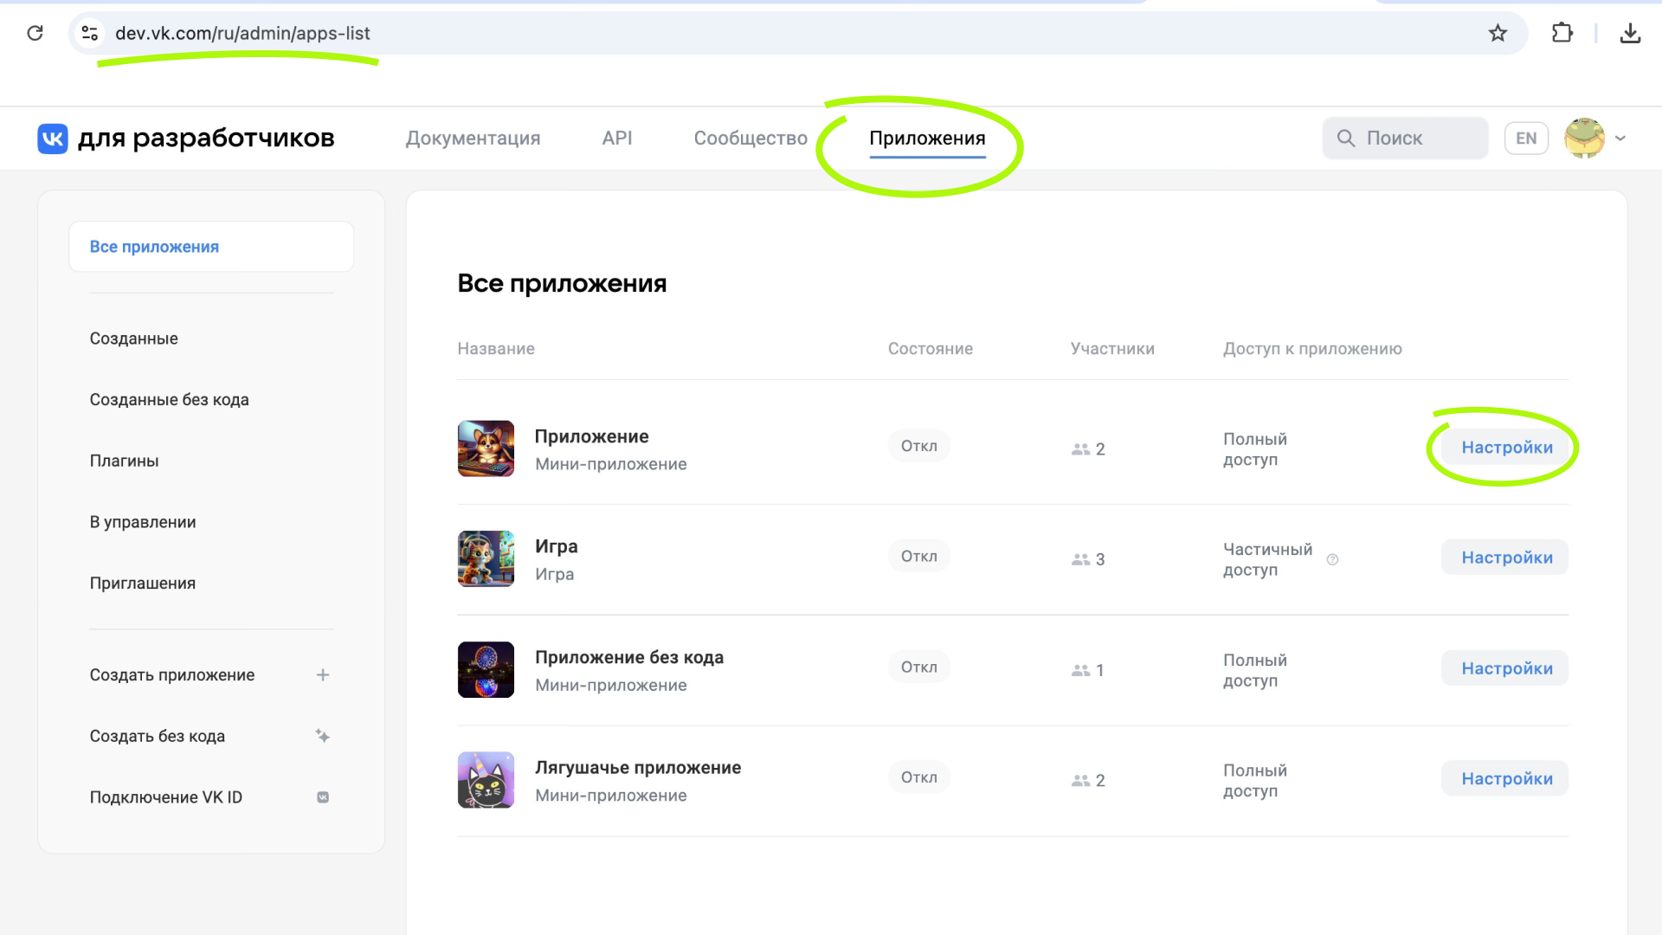The height and width of the screenshot is (935, 1662).
Task: Switch language with the EN button
Action: click(1526, 139)
